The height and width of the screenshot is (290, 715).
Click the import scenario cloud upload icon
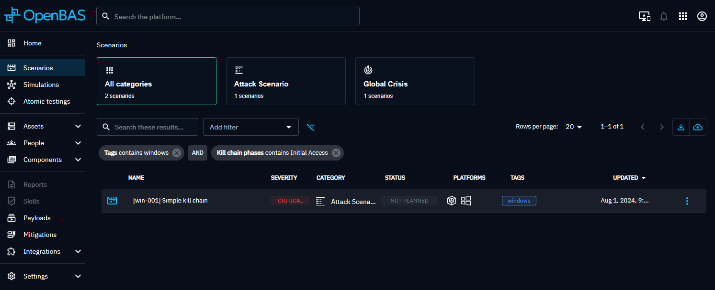tap(698, 127)
